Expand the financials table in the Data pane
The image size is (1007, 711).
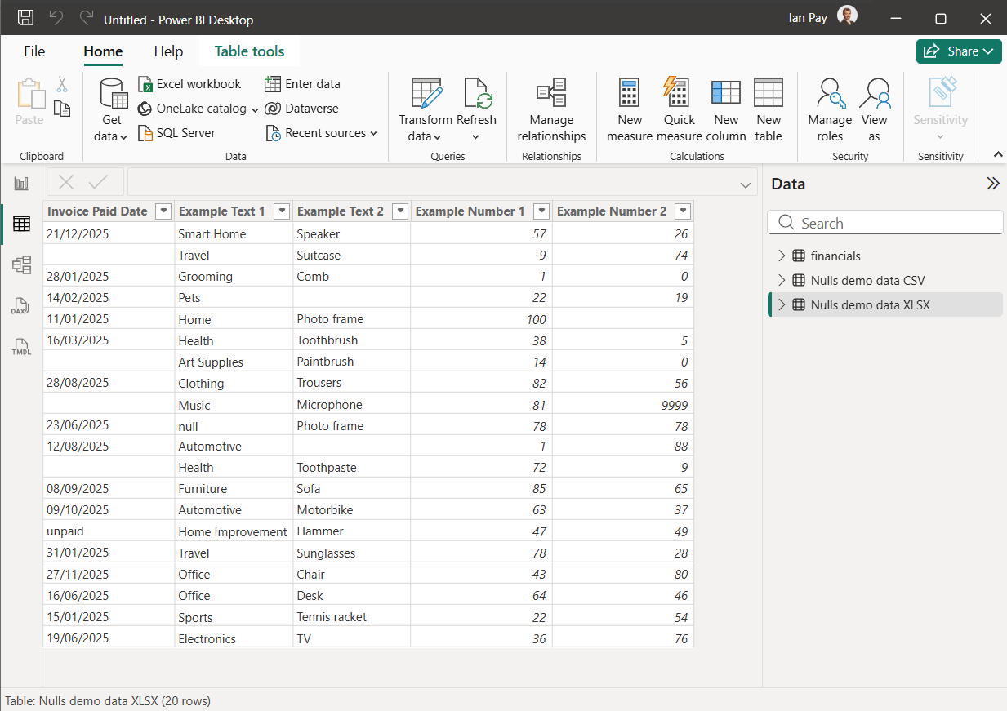tap(782, 256)
